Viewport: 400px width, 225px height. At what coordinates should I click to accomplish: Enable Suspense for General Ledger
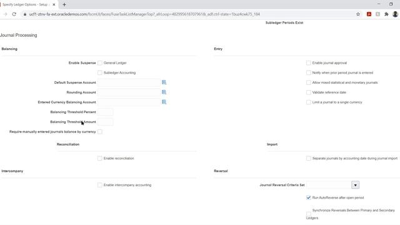[x=100, y=62]
